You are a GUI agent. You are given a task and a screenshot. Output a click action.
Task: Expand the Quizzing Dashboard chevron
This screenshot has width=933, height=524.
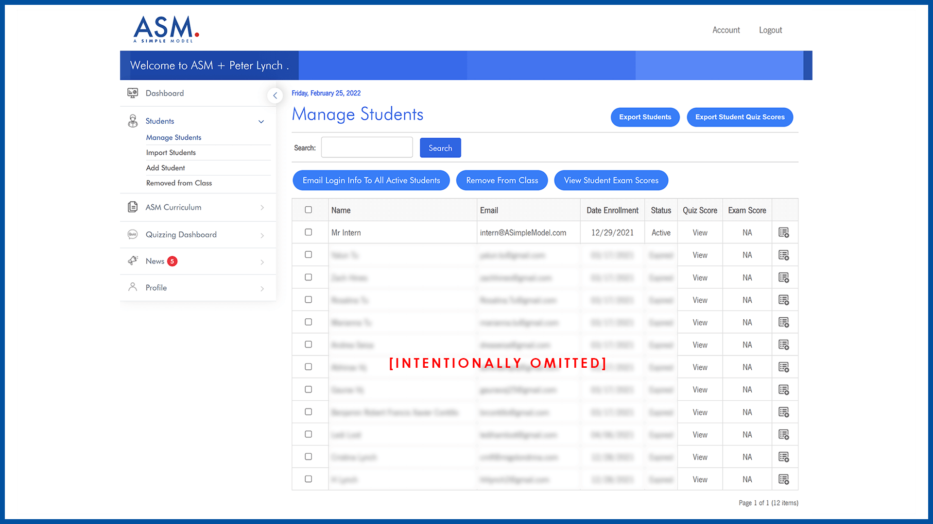pos(262,235)
